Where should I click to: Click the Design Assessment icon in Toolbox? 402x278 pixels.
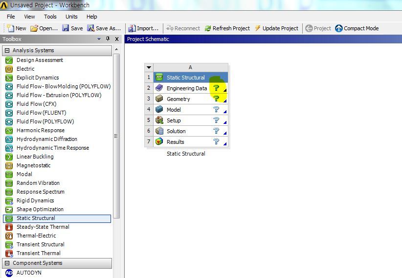(x=9, y=60)
